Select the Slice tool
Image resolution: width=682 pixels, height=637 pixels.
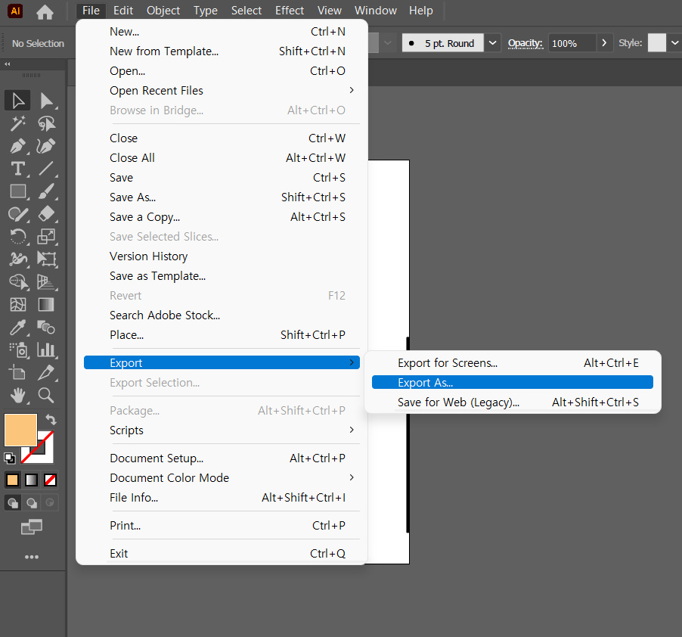(x=46, y=373)
